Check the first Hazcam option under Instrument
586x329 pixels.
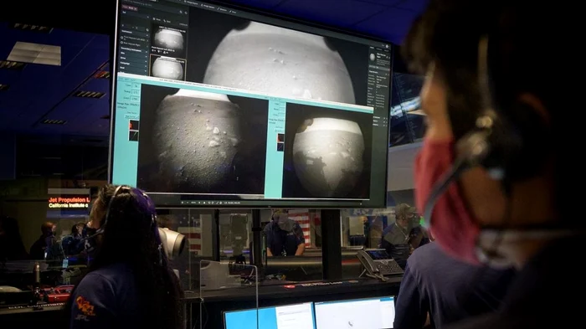[122, 38]
